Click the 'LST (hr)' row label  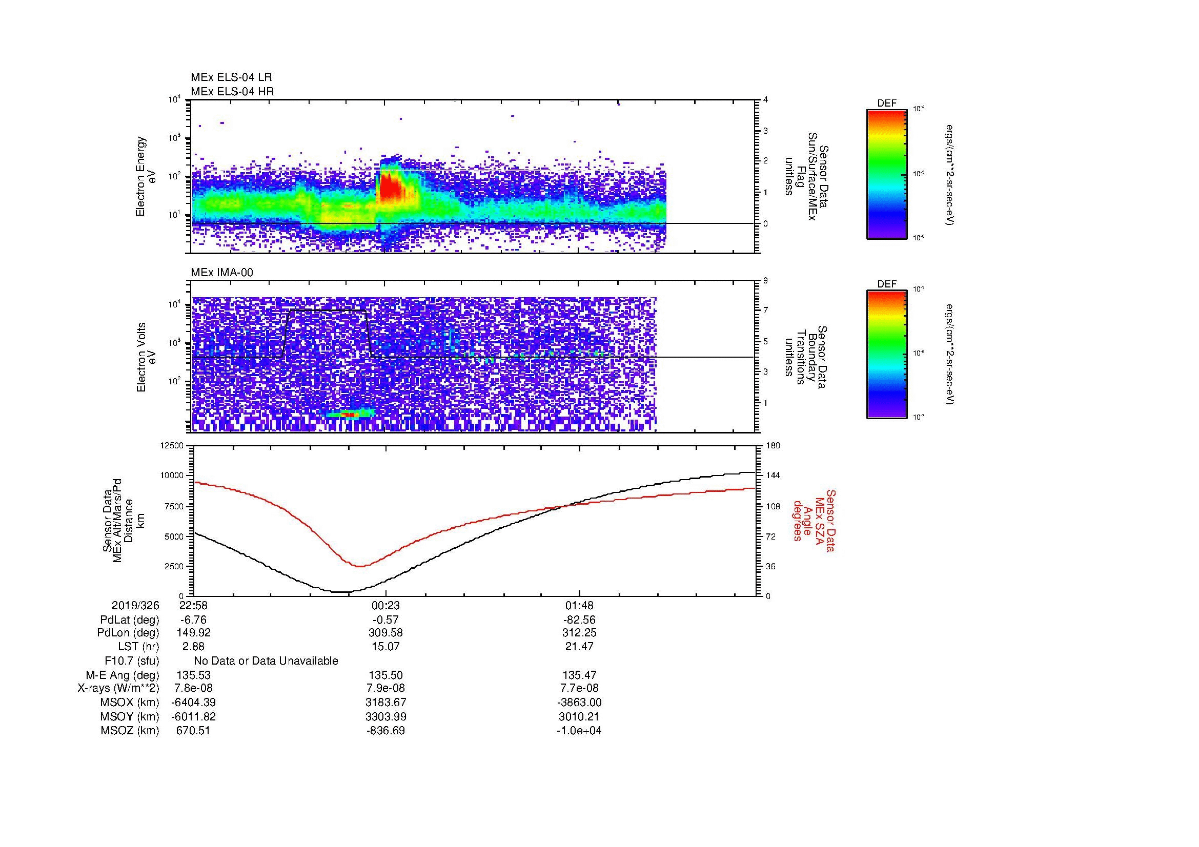[x=138, y=647]
